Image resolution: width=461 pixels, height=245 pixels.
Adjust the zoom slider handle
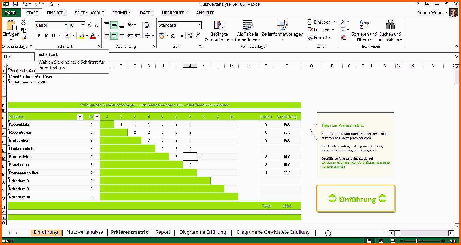[x=417, y=241]
